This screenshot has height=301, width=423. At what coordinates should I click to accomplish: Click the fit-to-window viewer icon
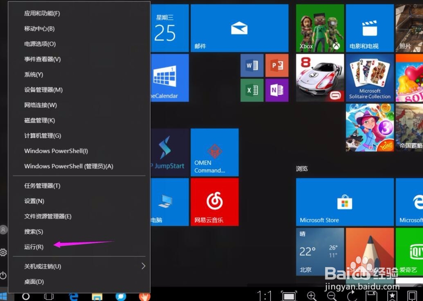tap(289, 296)
